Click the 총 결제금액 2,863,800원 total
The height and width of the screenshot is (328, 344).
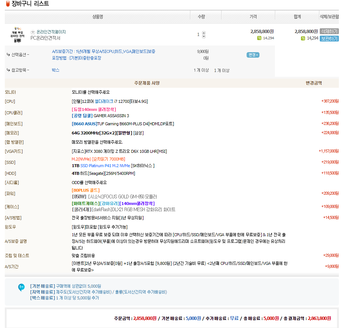click(307, 318)
